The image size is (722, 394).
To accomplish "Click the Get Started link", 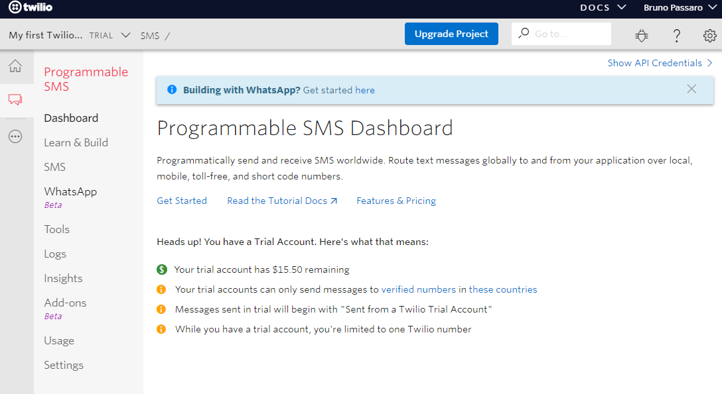I will [182, 201].
